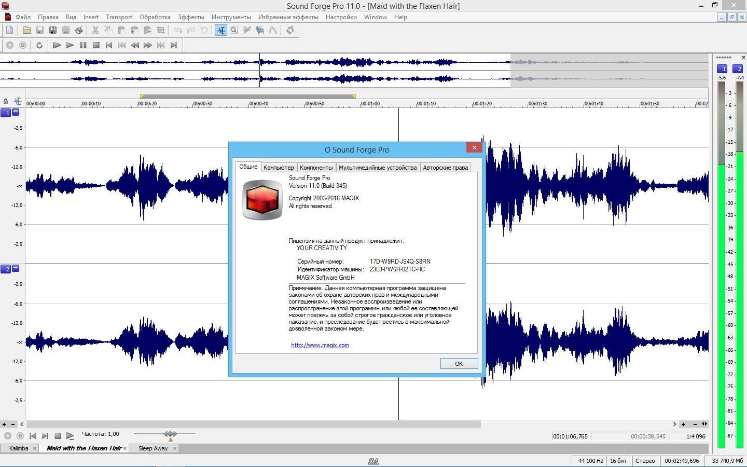Switch to the Sleep Away file tab
The height and width of the screenshot is (467, 747).
coord(153,448)
